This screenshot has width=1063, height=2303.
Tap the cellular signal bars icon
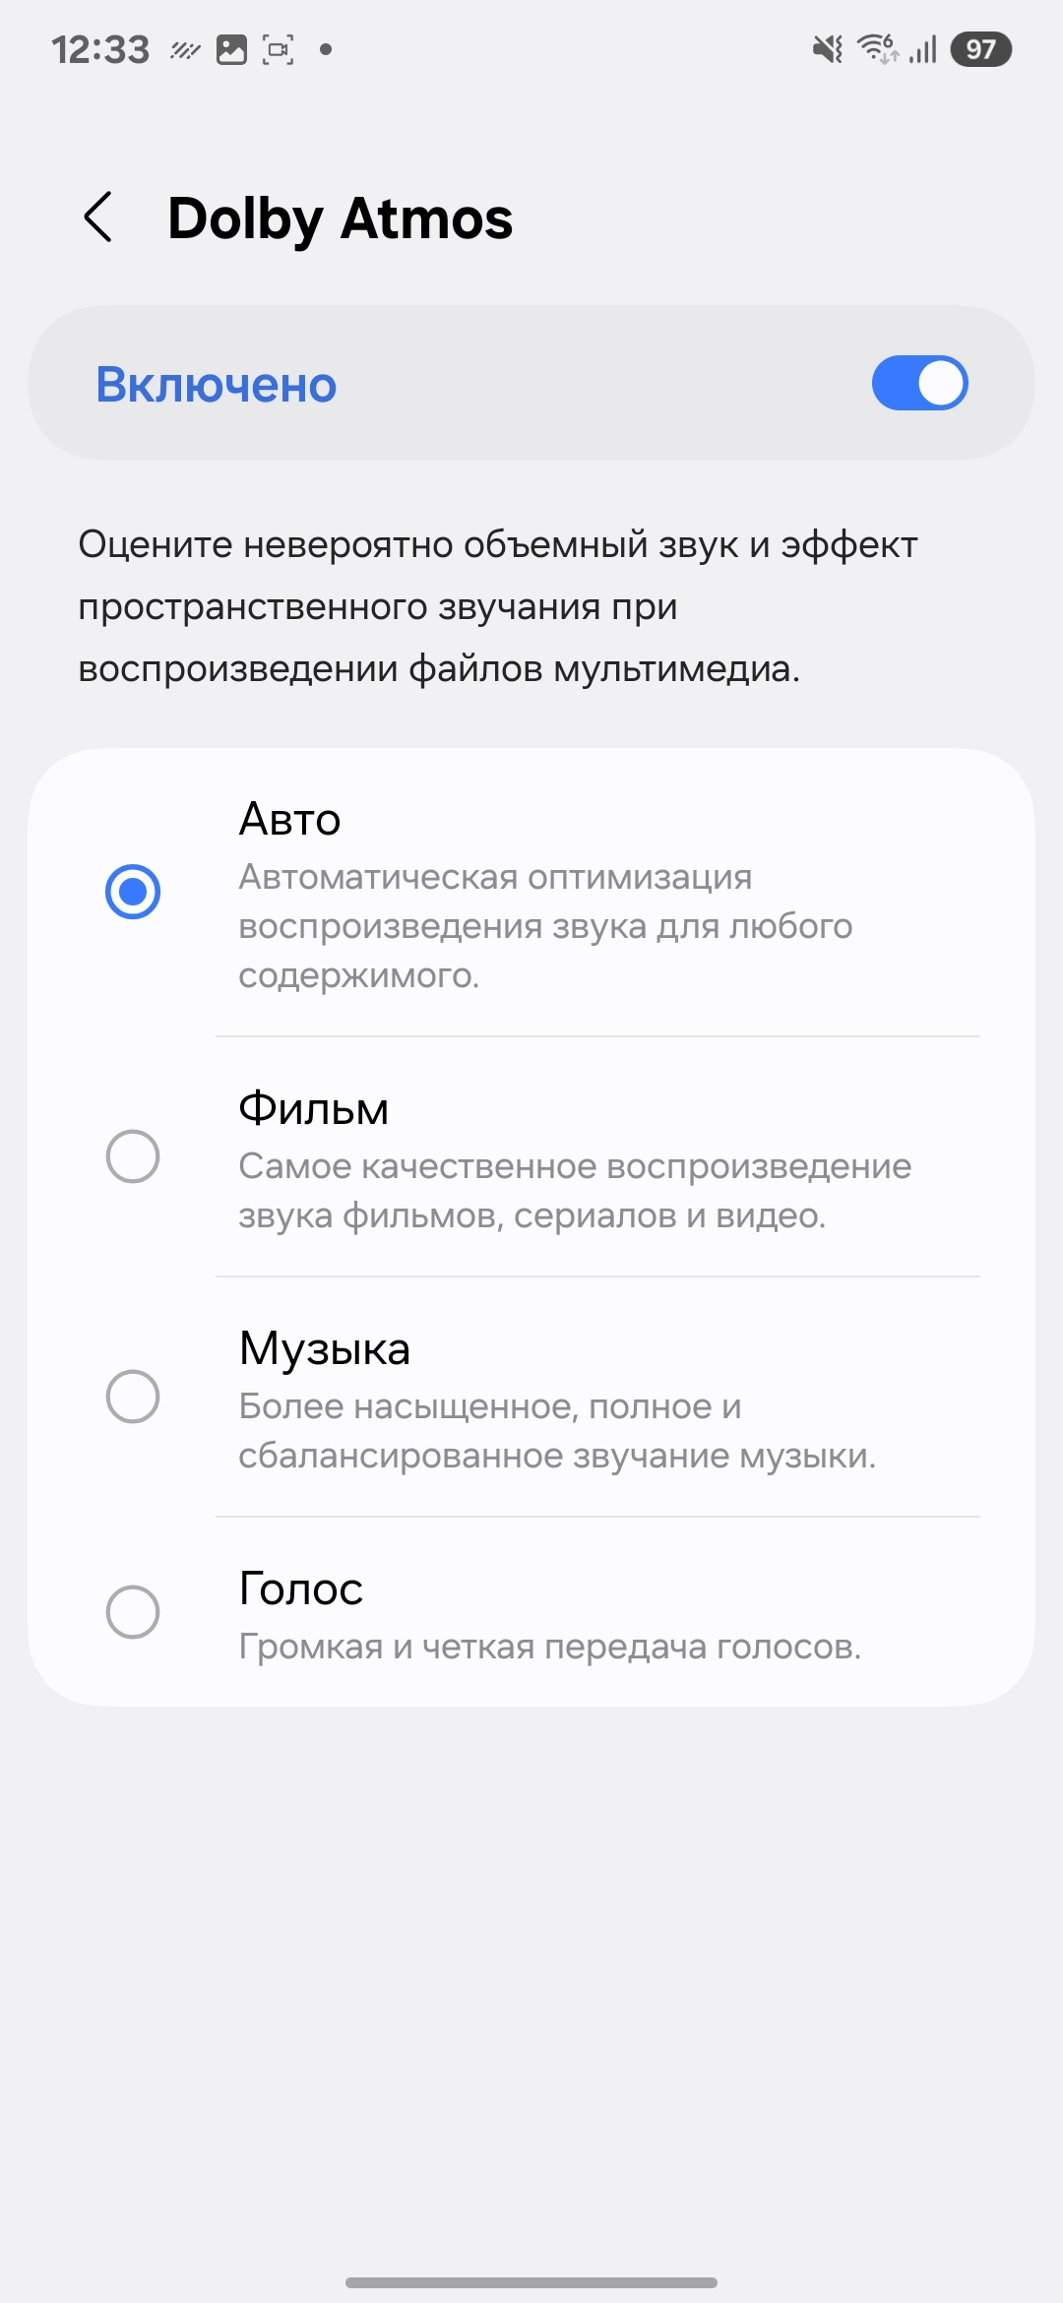click(x=923, y=49)
